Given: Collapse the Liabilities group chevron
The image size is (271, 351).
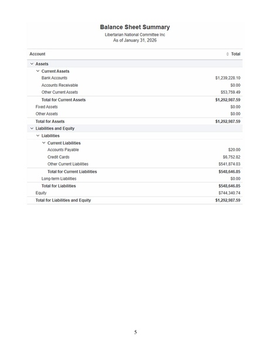Looking at the screenshot, I should (38, 135).
